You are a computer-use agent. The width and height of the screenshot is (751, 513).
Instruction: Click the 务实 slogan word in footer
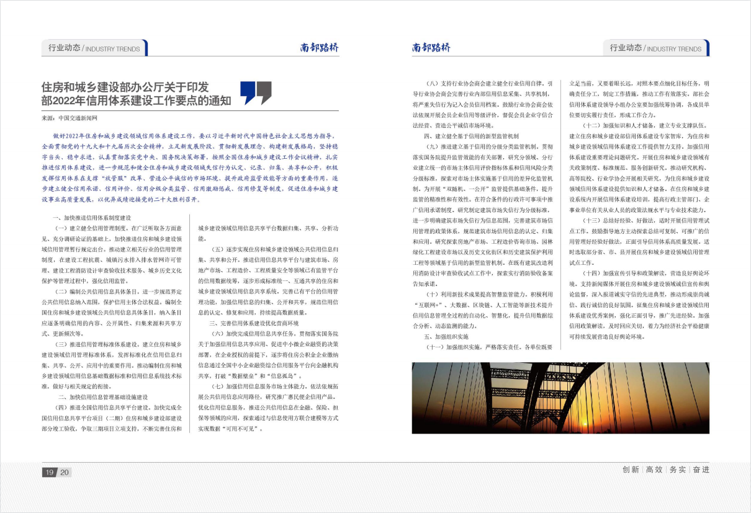(678, 470)
